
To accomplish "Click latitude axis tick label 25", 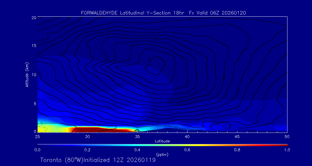I will pos(37,137).
